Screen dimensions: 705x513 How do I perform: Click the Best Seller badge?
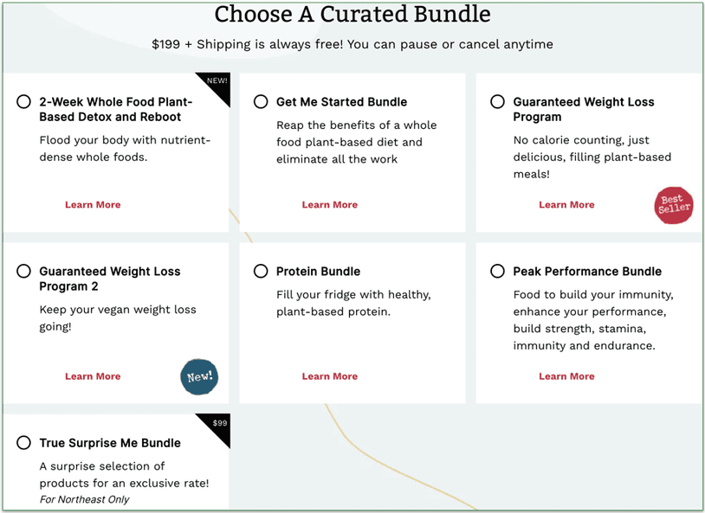coord(673,206)
